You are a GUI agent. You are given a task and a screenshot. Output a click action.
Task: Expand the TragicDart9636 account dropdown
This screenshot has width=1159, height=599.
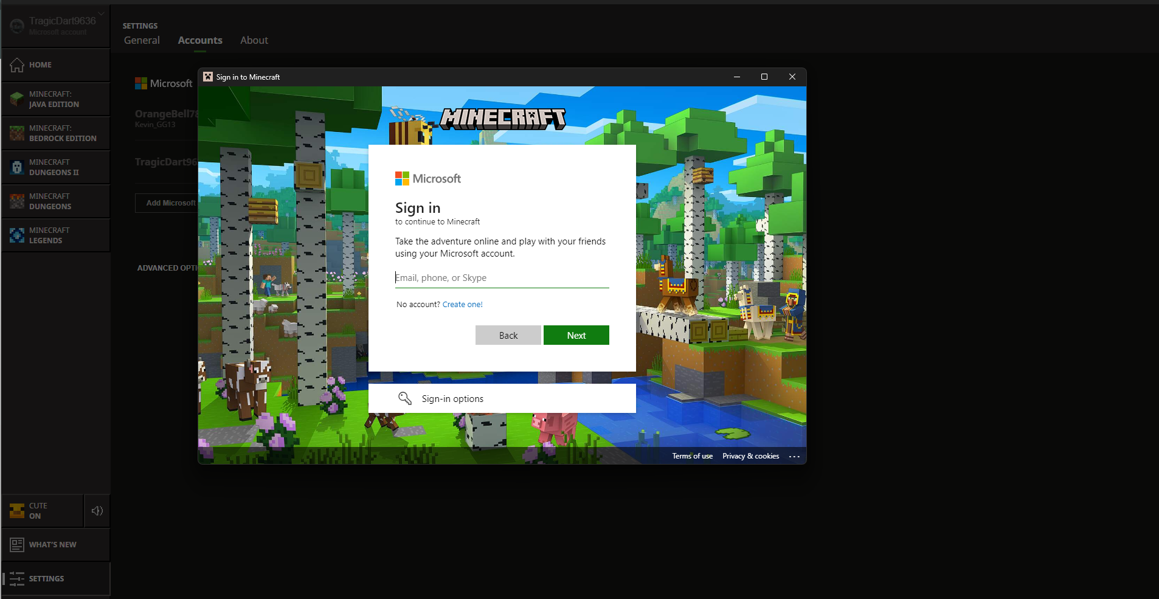[55, 26]
